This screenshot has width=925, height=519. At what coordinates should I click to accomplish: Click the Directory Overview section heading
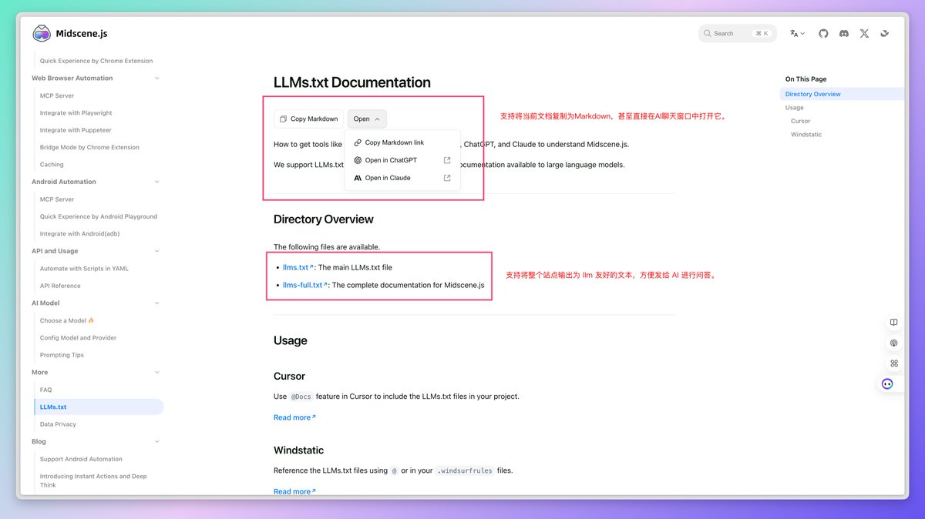(x=323, y=219)
